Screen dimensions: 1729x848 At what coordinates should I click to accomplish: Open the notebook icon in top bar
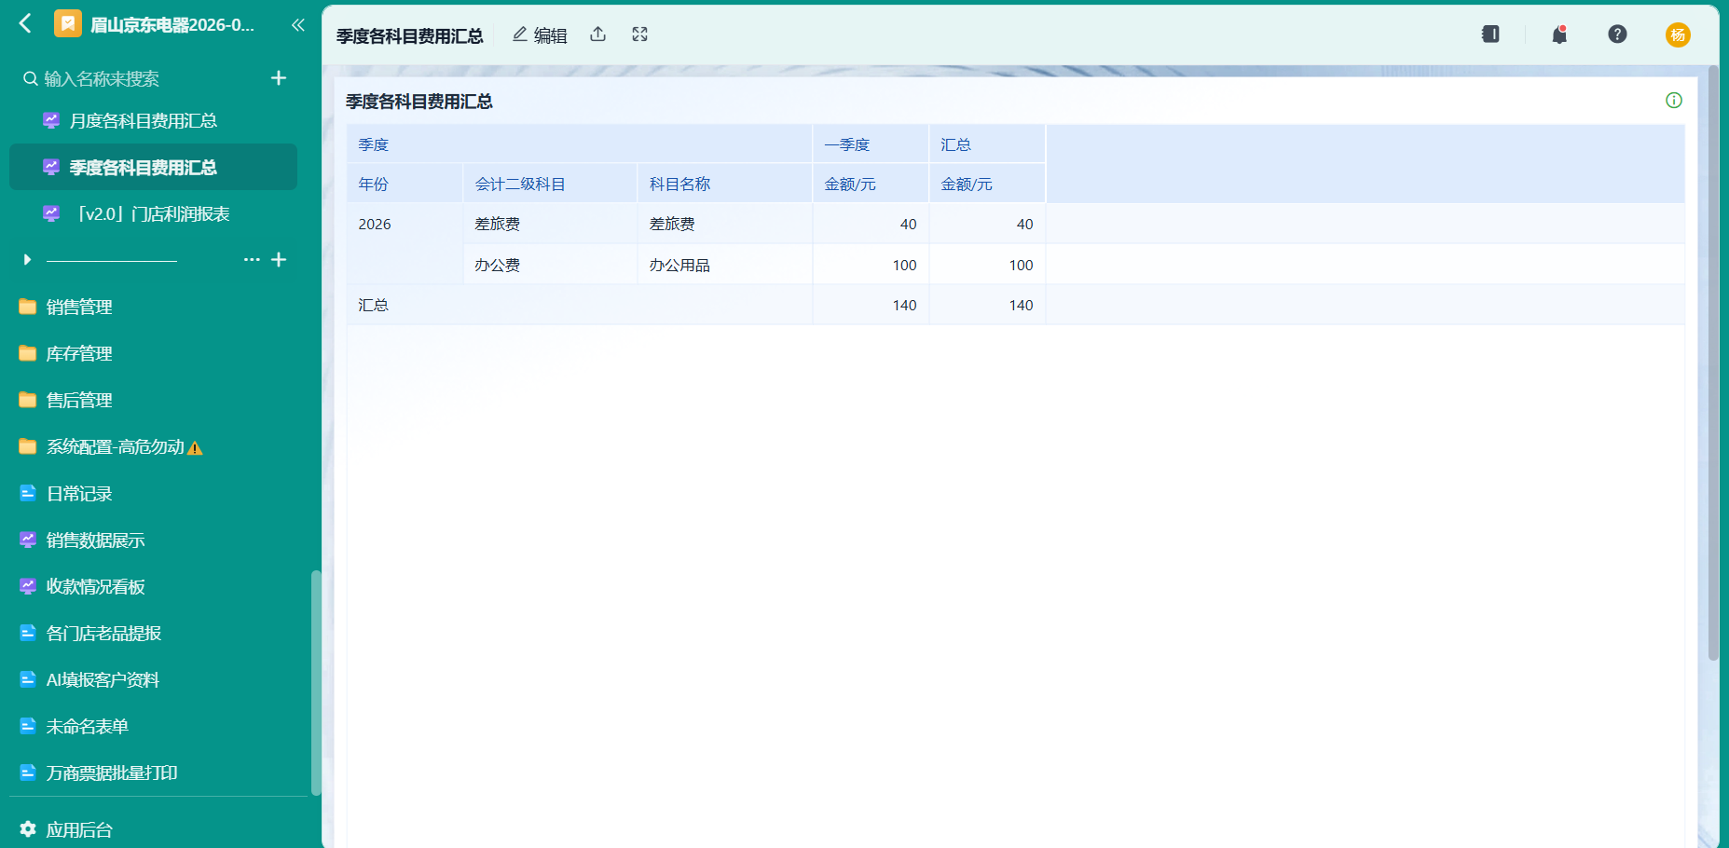(1490, 34)
